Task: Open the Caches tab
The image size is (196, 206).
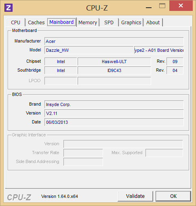Action: (x=36, y=22)
